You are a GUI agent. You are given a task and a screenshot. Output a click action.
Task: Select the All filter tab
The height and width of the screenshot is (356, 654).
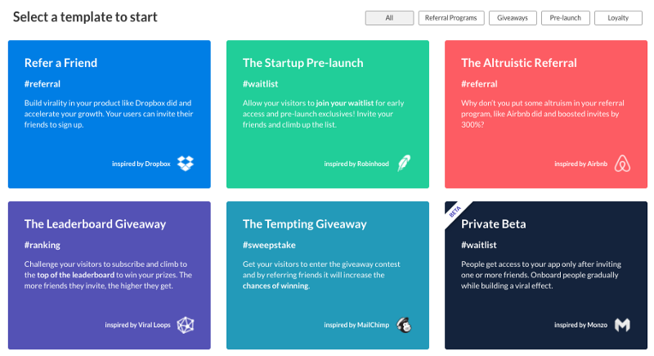389,18
